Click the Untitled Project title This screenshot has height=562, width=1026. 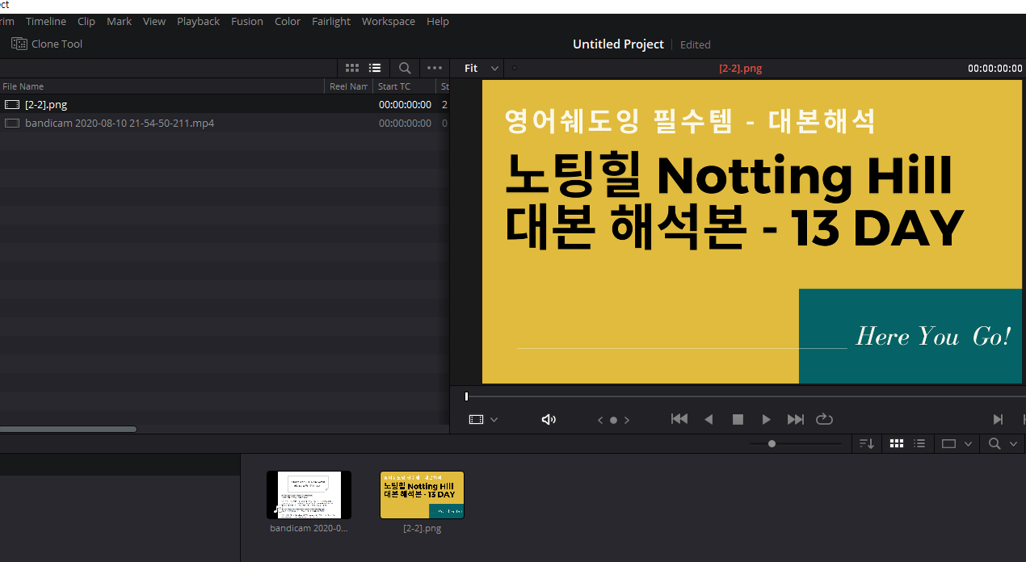click(x=618, y=44)
